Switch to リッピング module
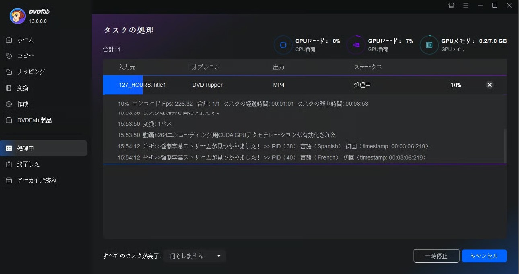The image size is (519, 274). pos(31,72)
